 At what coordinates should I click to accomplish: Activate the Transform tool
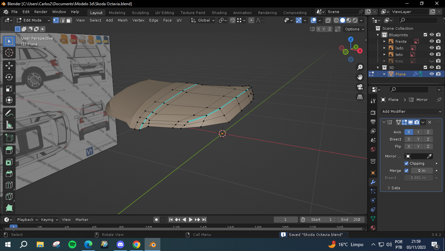pos(9,100)
